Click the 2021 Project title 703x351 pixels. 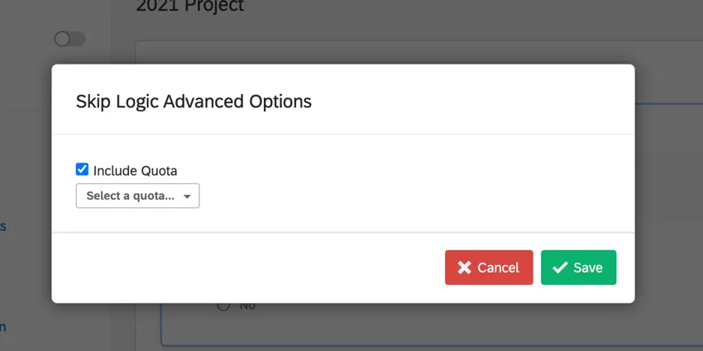[x=190, y=7]
